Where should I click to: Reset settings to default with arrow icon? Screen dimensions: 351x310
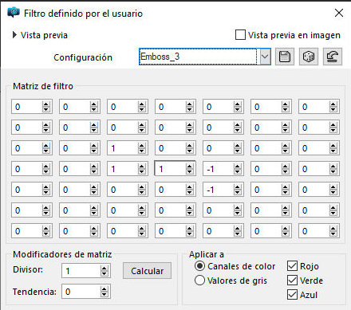[333, 57]
